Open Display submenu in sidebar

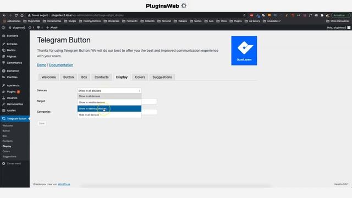pos(7,146)
